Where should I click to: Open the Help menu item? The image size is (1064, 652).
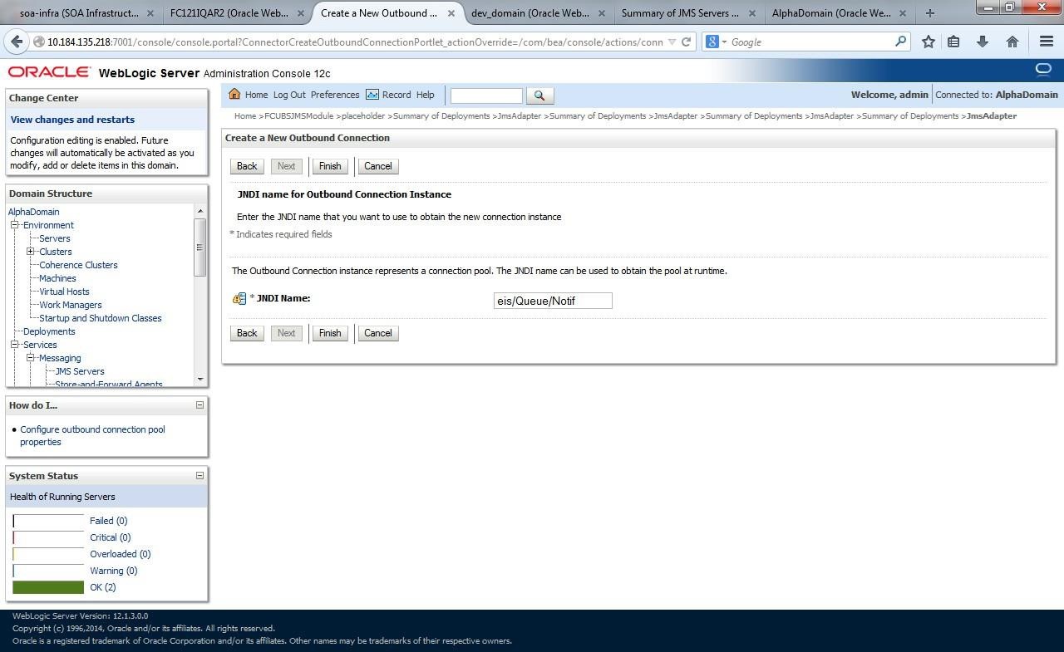pyautogui.click(x=425, y=95)
